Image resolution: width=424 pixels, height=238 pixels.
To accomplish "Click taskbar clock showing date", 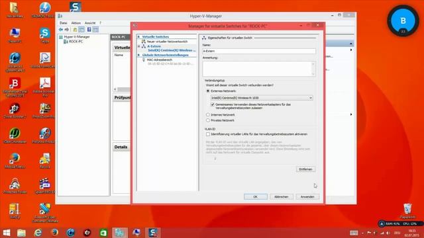I will [x=412, y=233].
